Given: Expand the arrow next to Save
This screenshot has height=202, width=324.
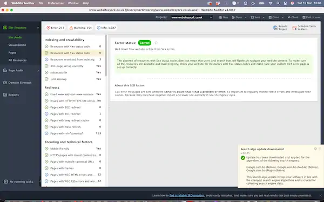Looking at the screenshot, I should (x=264, y=17).
